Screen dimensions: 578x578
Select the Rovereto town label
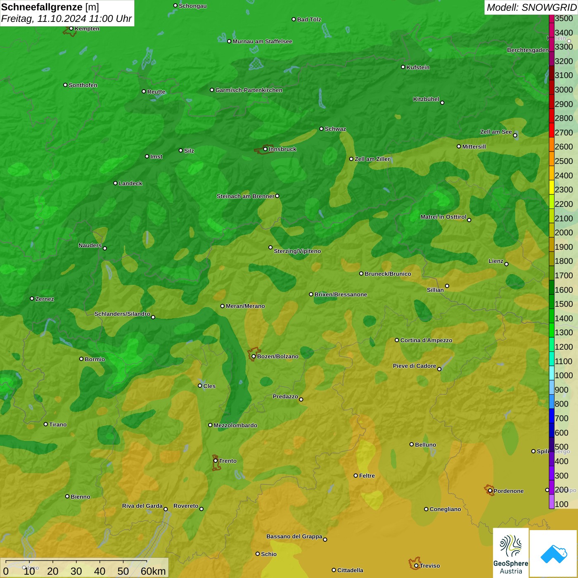click(186, 506)
